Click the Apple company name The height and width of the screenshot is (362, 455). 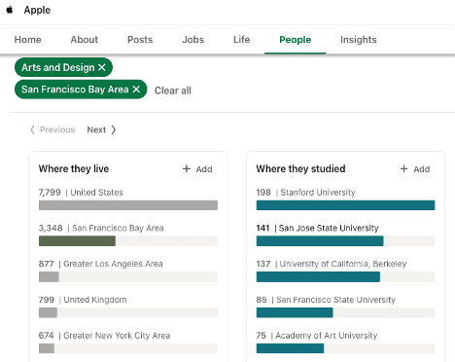pos(37,10)
